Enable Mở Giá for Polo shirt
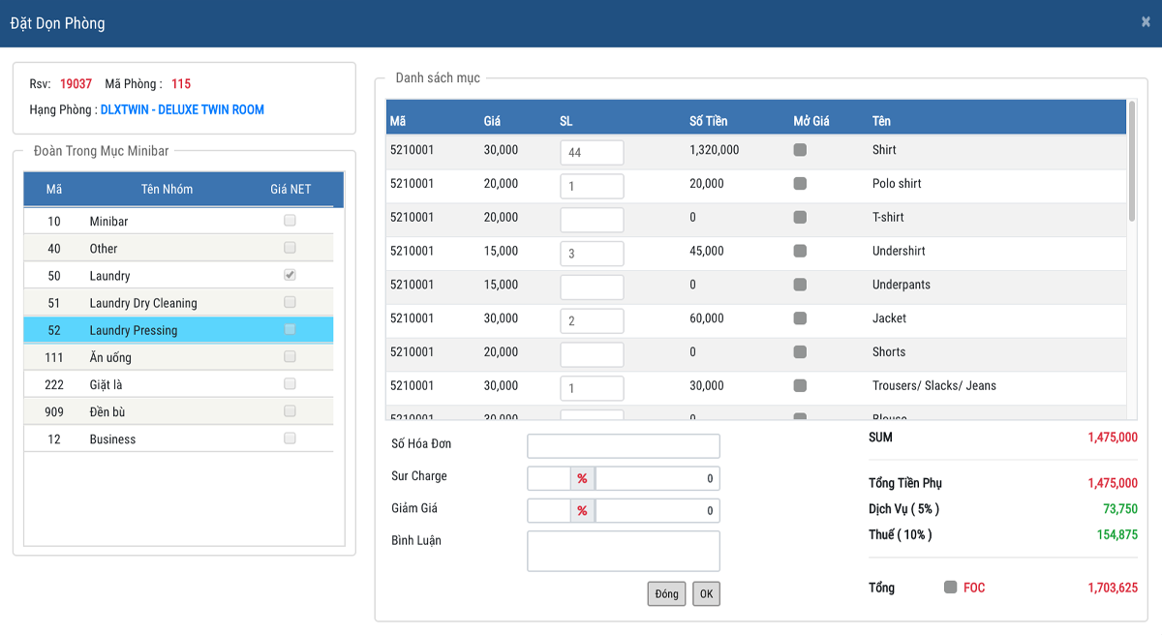Image resolution: width=1162 pixels, height=635 pixels. pyautogui.click(x=800, y=183)
